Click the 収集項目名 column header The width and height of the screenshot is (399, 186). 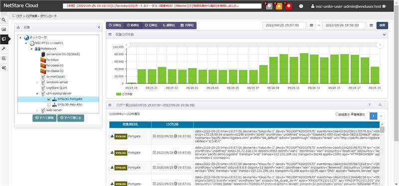pyautogui.click(x=130, y=125)
